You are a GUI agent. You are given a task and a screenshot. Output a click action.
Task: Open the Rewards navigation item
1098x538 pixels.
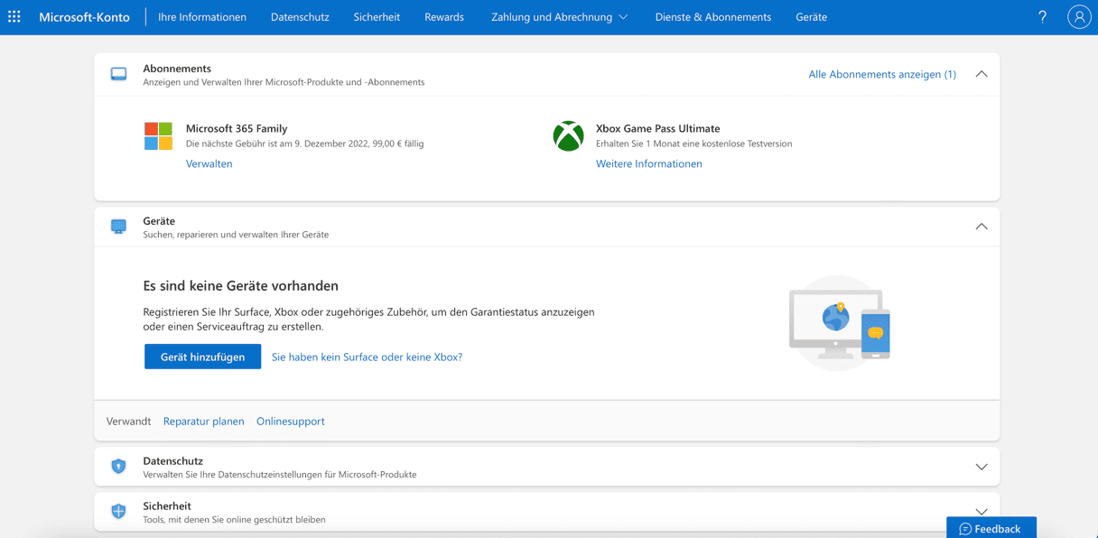click(x=444, y=17)
